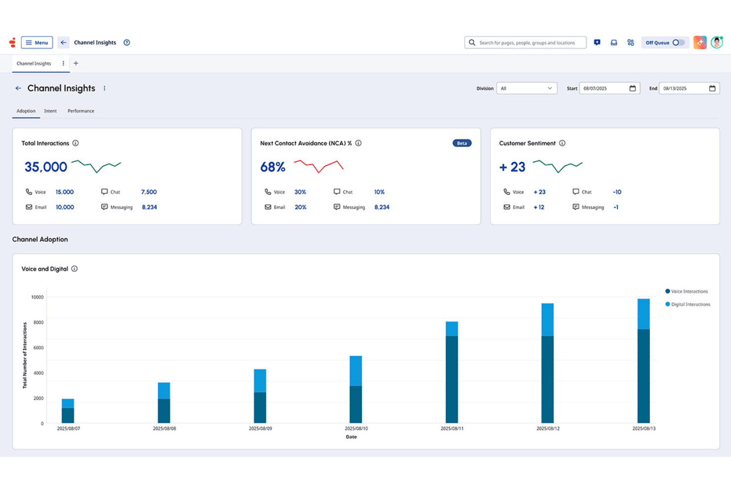731x487 pixels.
Task: Click the back arrow in top bar
Action: point(63,42)
